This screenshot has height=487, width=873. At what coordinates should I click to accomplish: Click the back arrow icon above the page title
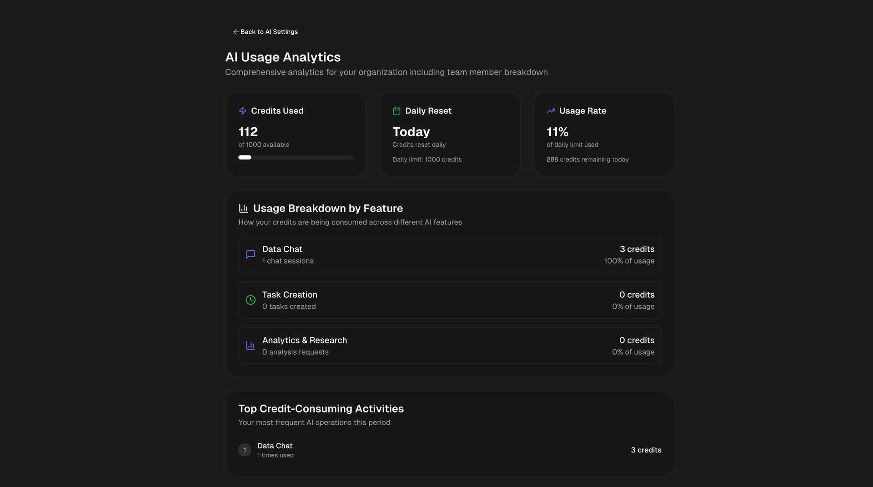236,32
